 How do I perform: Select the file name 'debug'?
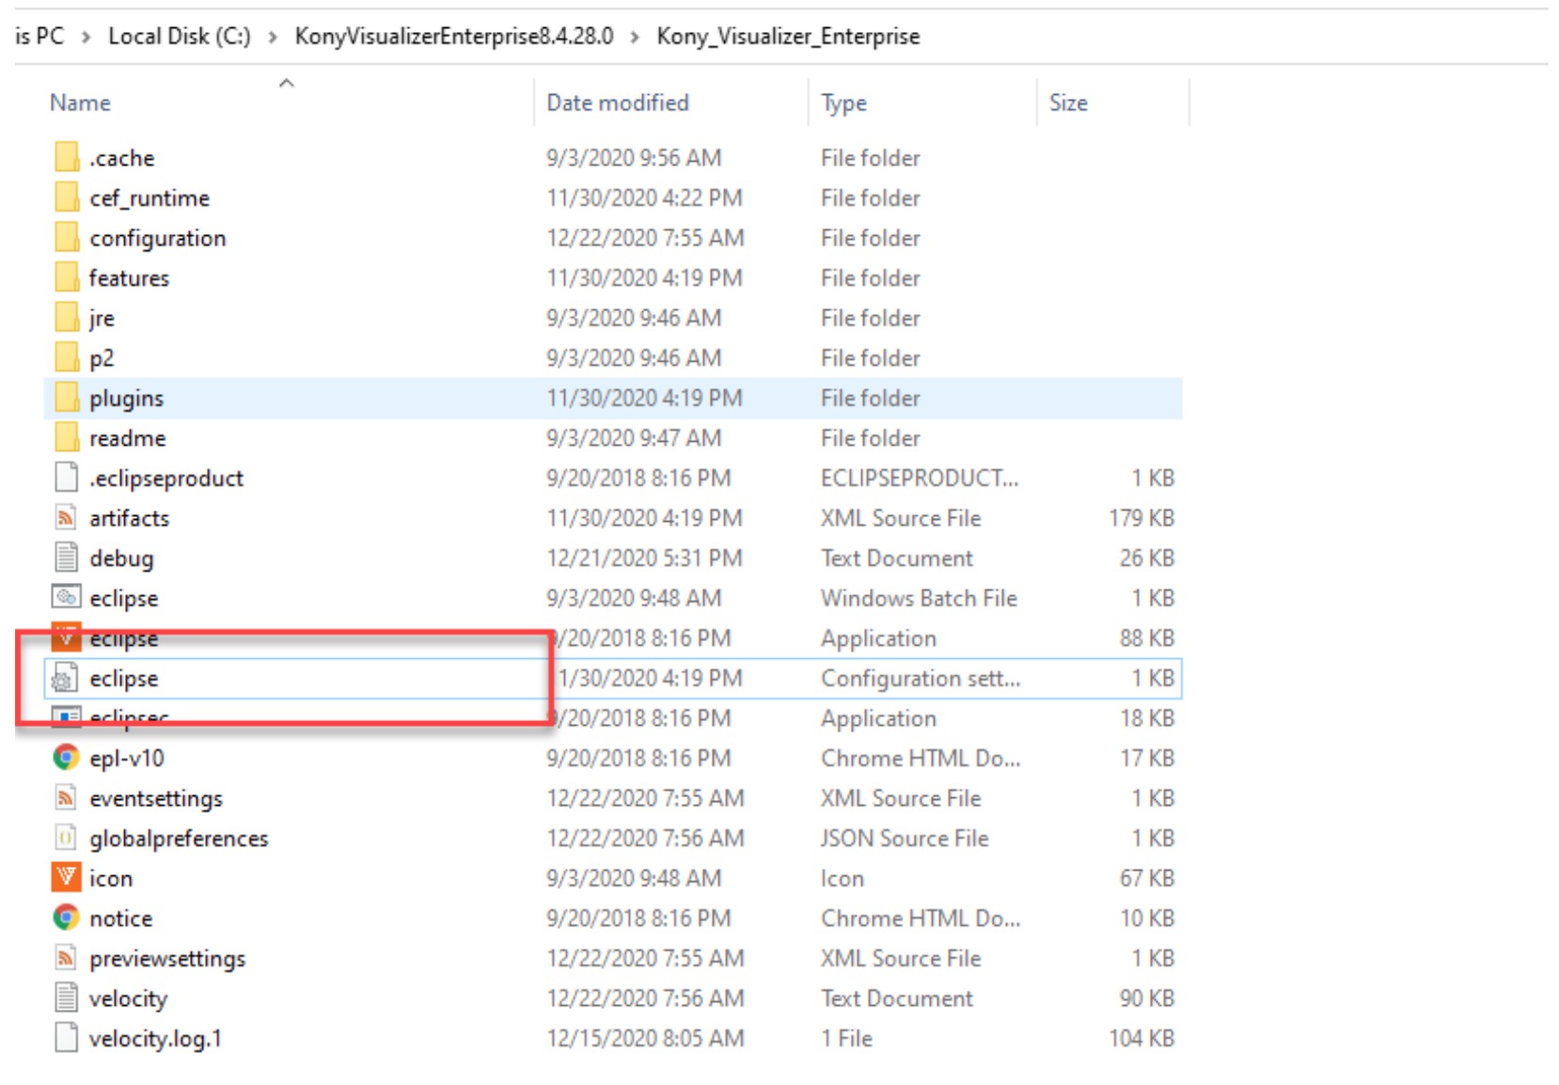click(x=121, y=558)
